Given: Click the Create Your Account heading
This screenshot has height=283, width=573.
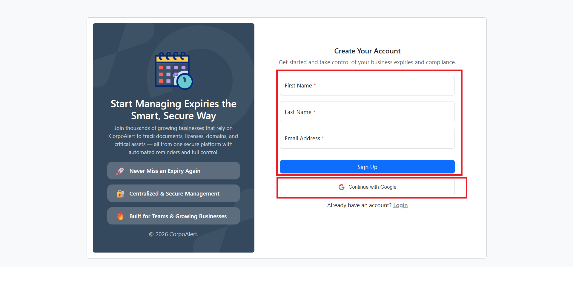Looking at the screenshot, I should tap(367, 51).
